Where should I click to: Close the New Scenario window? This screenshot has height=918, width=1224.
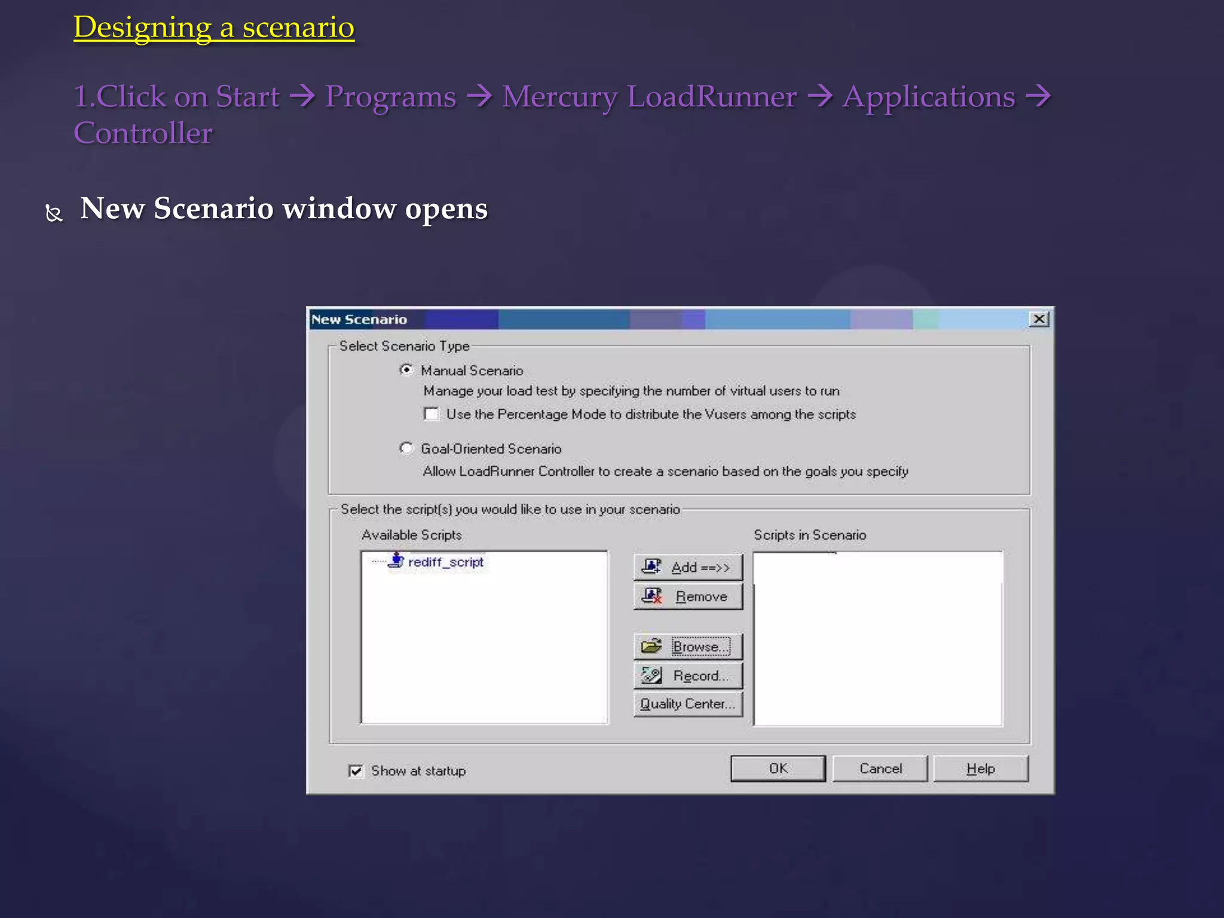click(x=1039, y=319)
